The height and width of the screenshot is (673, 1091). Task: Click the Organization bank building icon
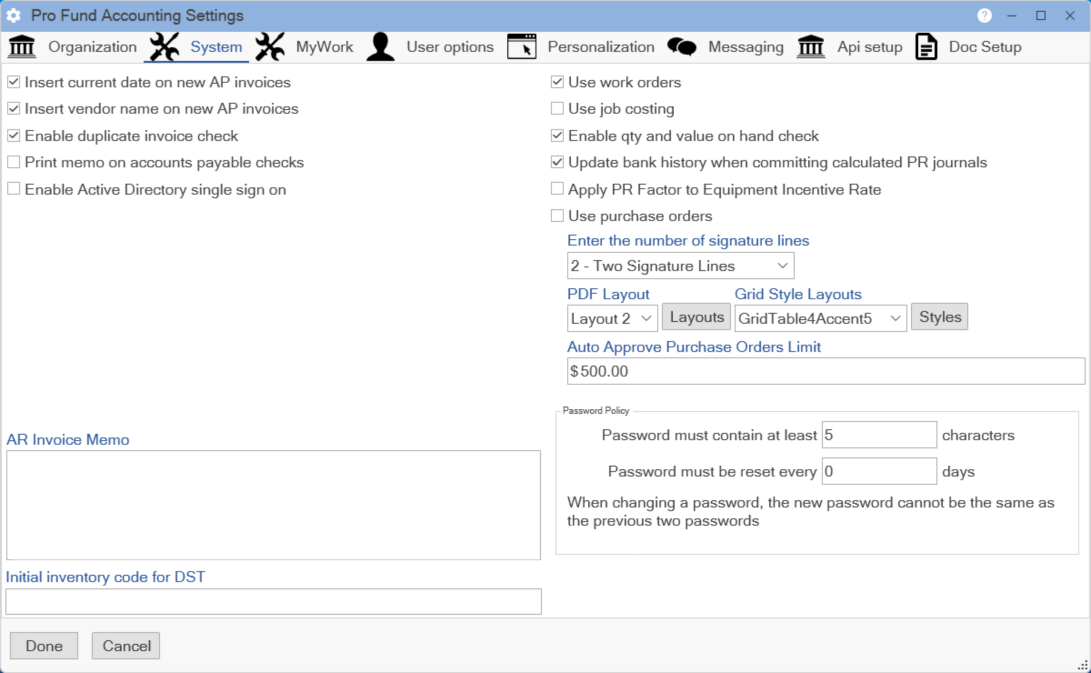pos(22,47)
